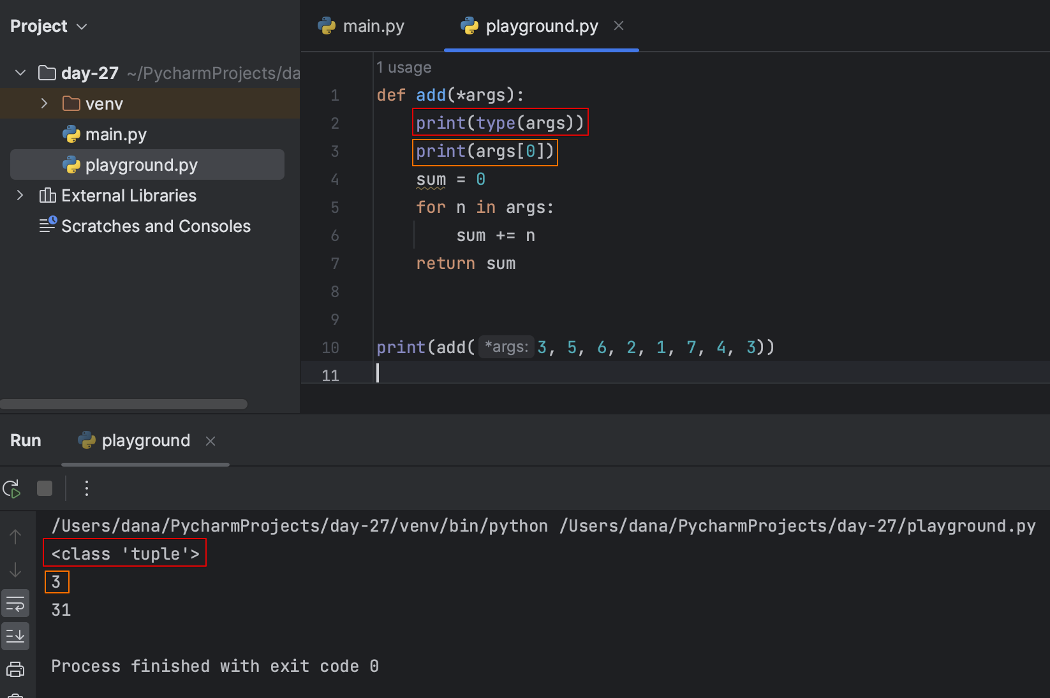1050x698 pixels.
Task: Toggle soft-wrap in run console
Action: pos(15,603)
